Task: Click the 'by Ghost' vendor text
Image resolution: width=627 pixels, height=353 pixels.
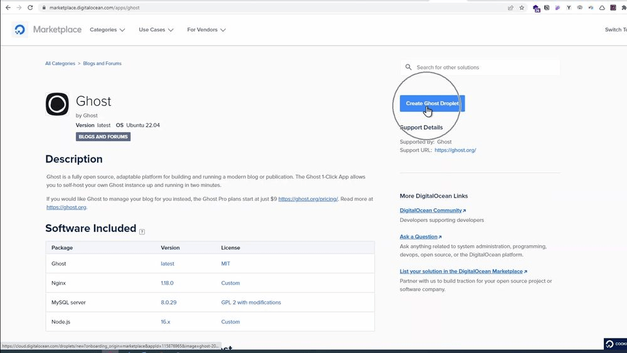Action: [x=87, y=115]
